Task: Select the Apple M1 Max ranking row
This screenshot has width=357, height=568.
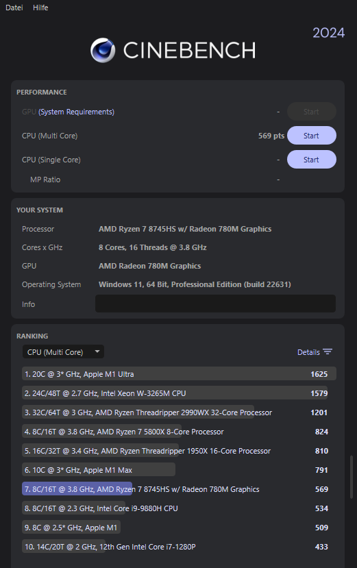Action: [x=179, y=470]
